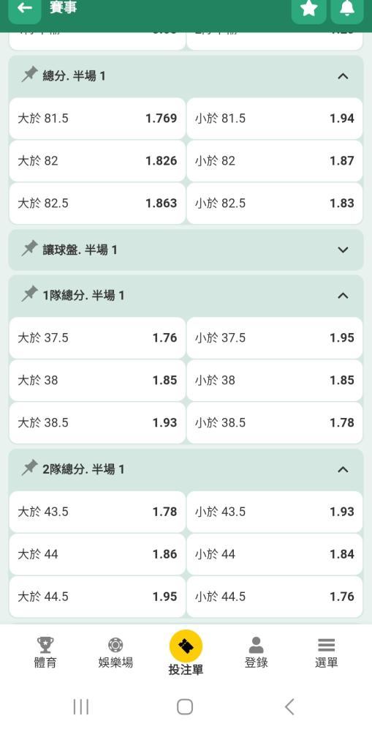Open the 體育 trophy icon
Image resolution: width=372 pixels, height=732 pixels.
pyautogui.click(x=45, y=645)
